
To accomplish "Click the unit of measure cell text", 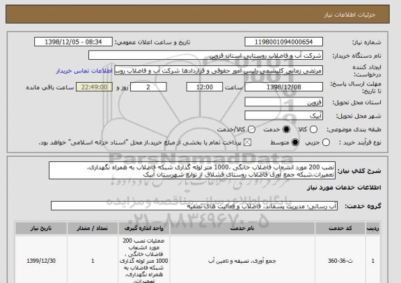I will [143, 261].
